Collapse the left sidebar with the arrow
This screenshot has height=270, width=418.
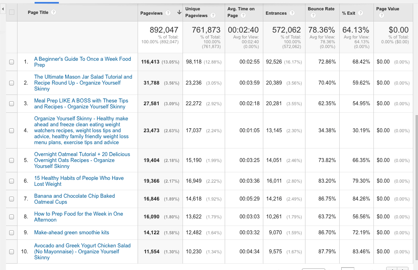tap(3, 9)
